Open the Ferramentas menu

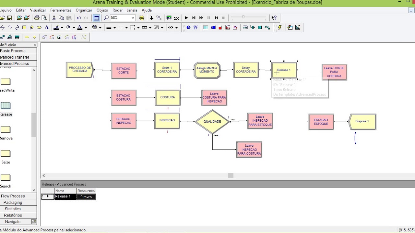(x=61, y=10)
